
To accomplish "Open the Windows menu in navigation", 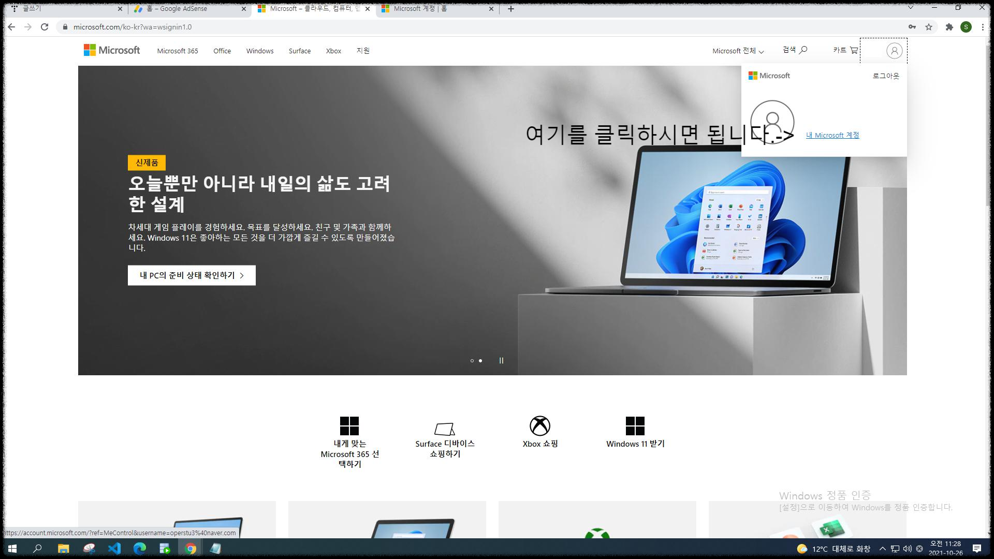I will click(260, 51).
